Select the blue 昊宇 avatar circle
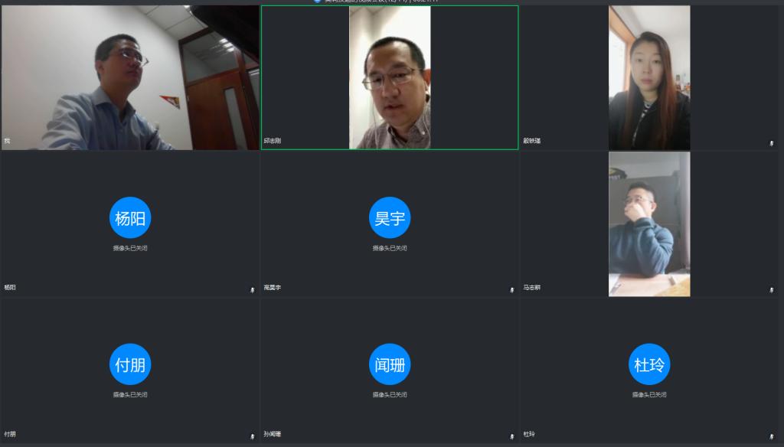Image resolution: width=784 pixels, height=447 pixels. point(390,217)
